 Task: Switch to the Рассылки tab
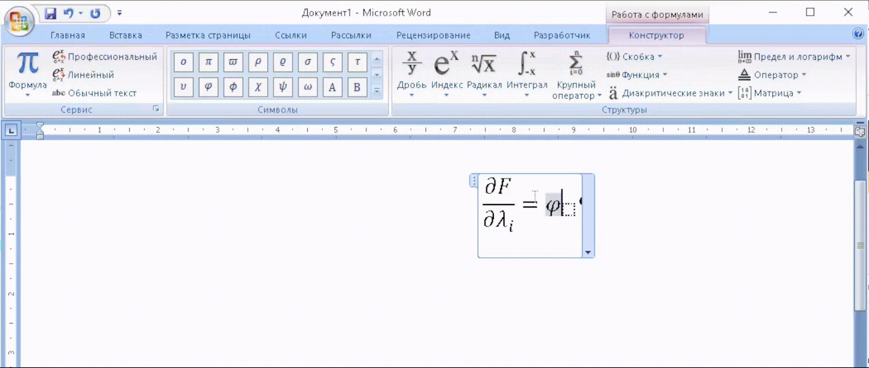point(351,35)
